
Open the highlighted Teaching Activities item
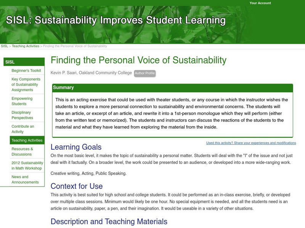tap(27, 140)
